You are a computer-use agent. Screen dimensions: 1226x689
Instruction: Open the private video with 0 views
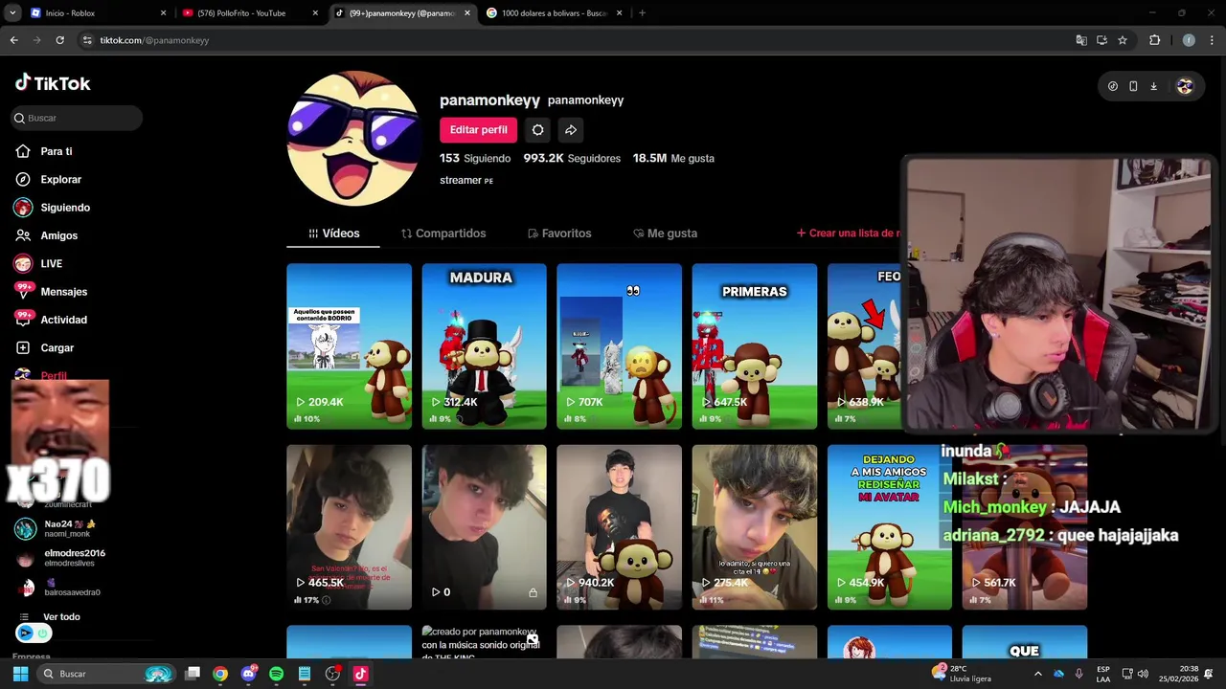pyautogui.click(x=484, y=527)
